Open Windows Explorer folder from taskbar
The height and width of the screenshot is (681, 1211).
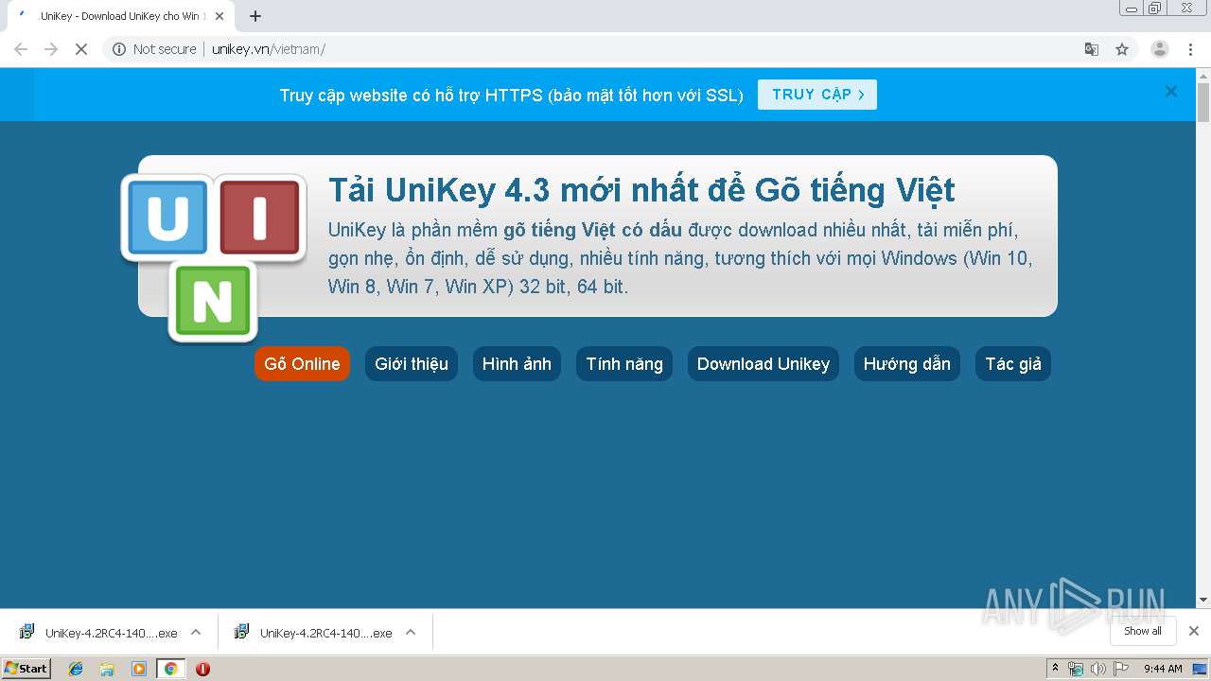coord(107,669)
